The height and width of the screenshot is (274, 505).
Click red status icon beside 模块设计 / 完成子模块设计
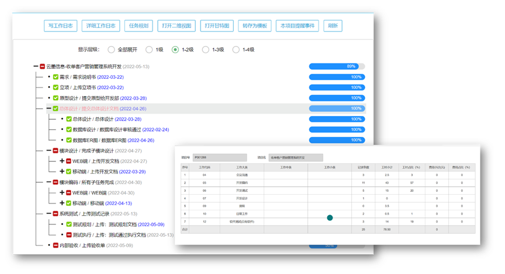[x=56, y=150]
